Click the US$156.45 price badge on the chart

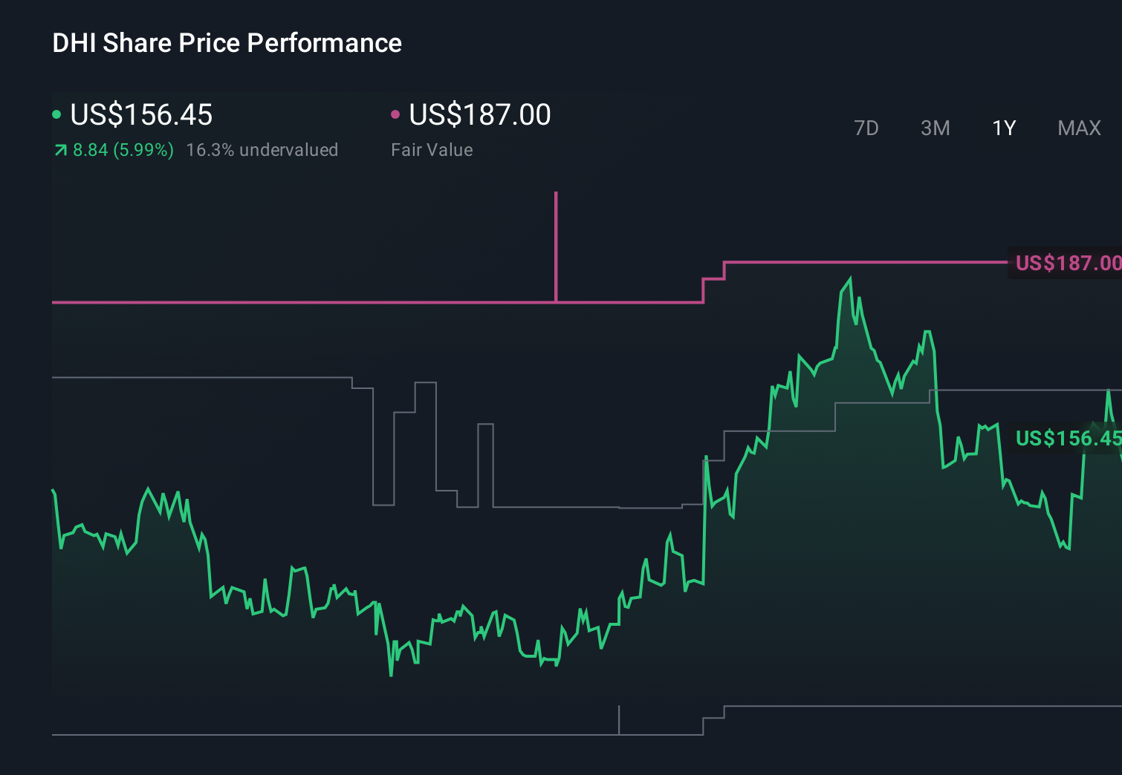(1066, 439)
